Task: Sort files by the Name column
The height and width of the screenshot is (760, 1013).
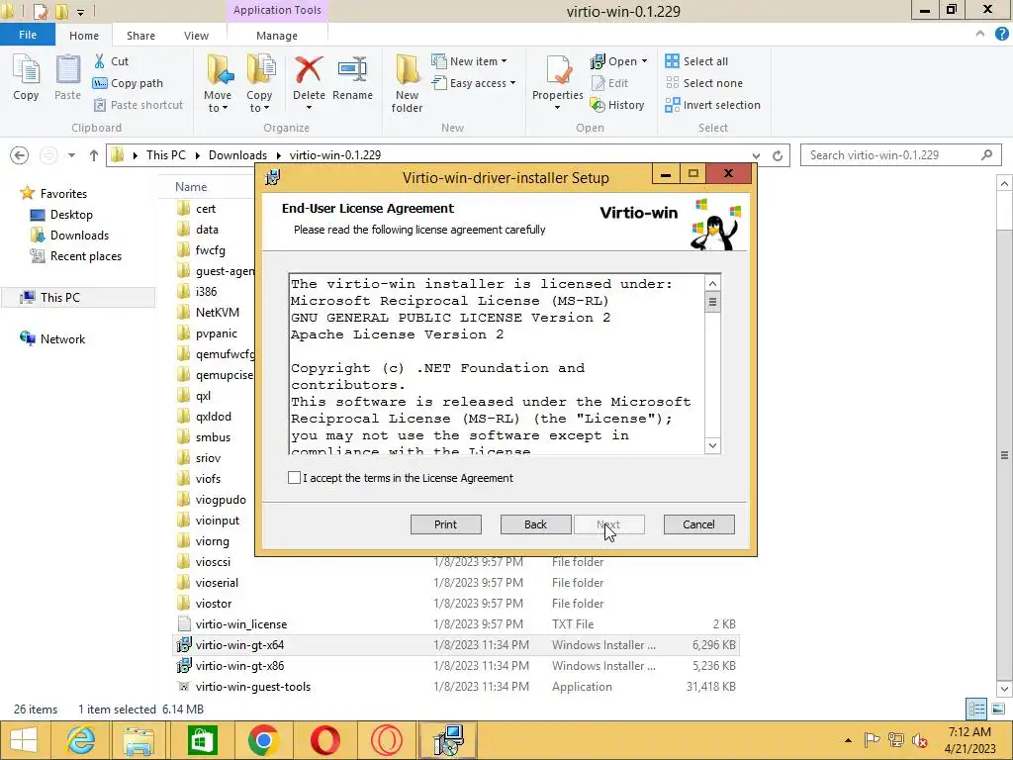Action: (191, 187)
